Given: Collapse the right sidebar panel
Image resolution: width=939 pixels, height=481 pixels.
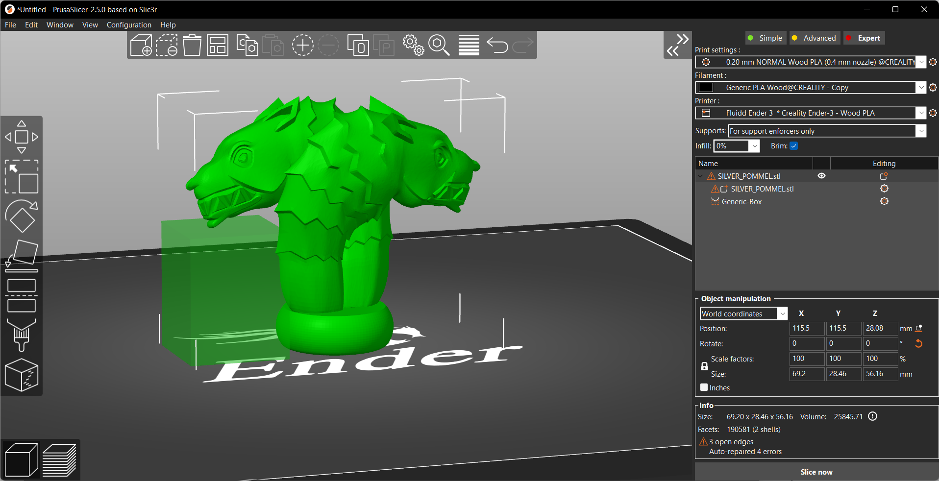Looking at the screenshot, I should coord(677,45).
